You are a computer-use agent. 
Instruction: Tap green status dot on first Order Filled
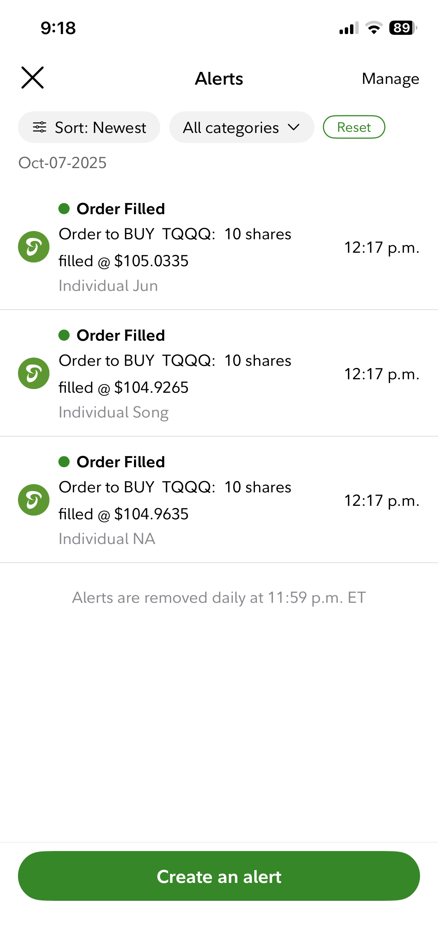click(64, 209)
